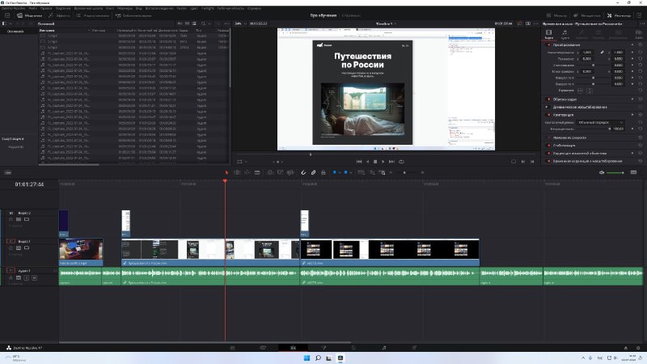Viewport: 647px width, 364px height.
Task: Toggle the Эффекты (Effects) panel button
Action: [59, 15]
